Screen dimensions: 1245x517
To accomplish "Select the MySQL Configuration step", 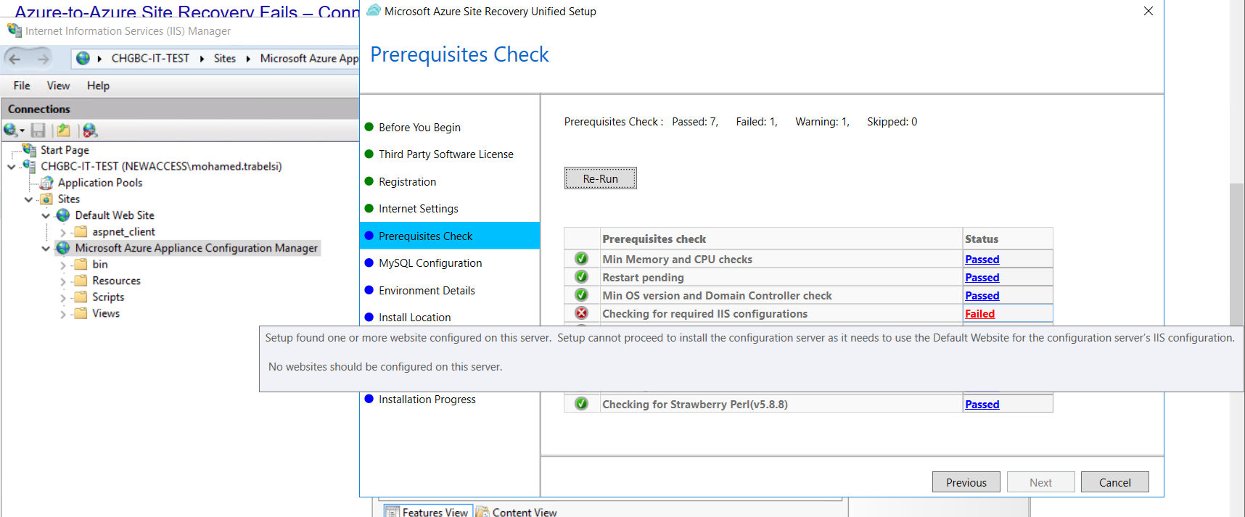I will [430, 263].
